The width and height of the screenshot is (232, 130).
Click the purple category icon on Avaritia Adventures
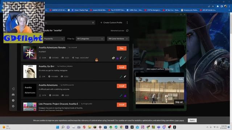coord(125,96)
